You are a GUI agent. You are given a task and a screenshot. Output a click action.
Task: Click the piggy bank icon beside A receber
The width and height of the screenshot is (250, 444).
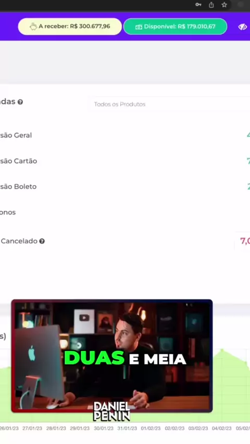pyautogui.click(x=33, y=27)
